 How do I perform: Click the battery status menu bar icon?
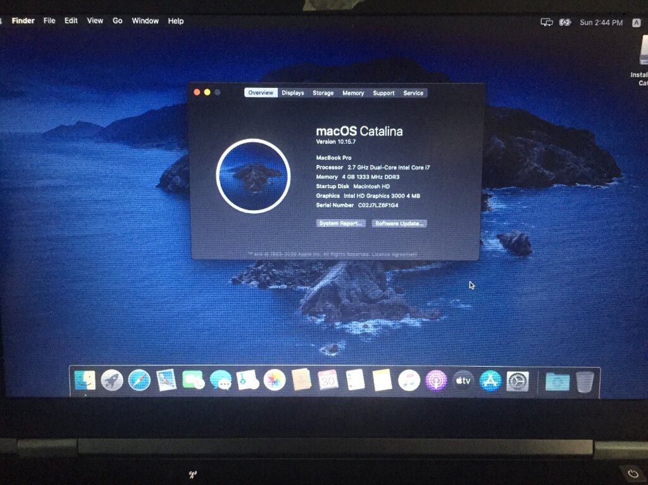tap(565, 22)
